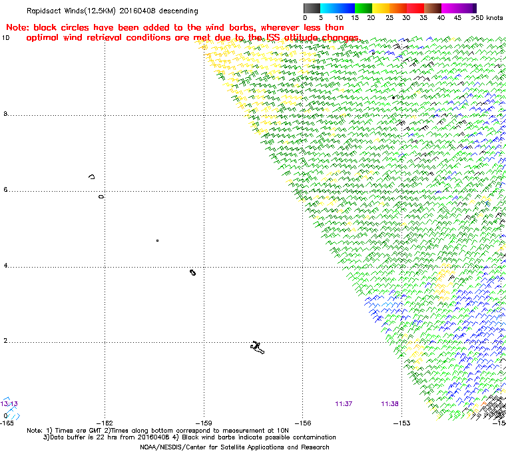The width and height of the screenshot is (506, 458).
Task: Click the '>50 knots' legend label
Action: [x=487, y=18]
